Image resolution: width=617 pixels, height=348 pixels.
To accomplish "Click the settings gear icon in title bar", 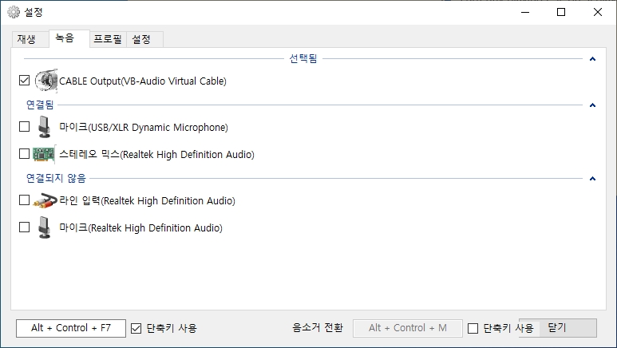I will [14, 12].
